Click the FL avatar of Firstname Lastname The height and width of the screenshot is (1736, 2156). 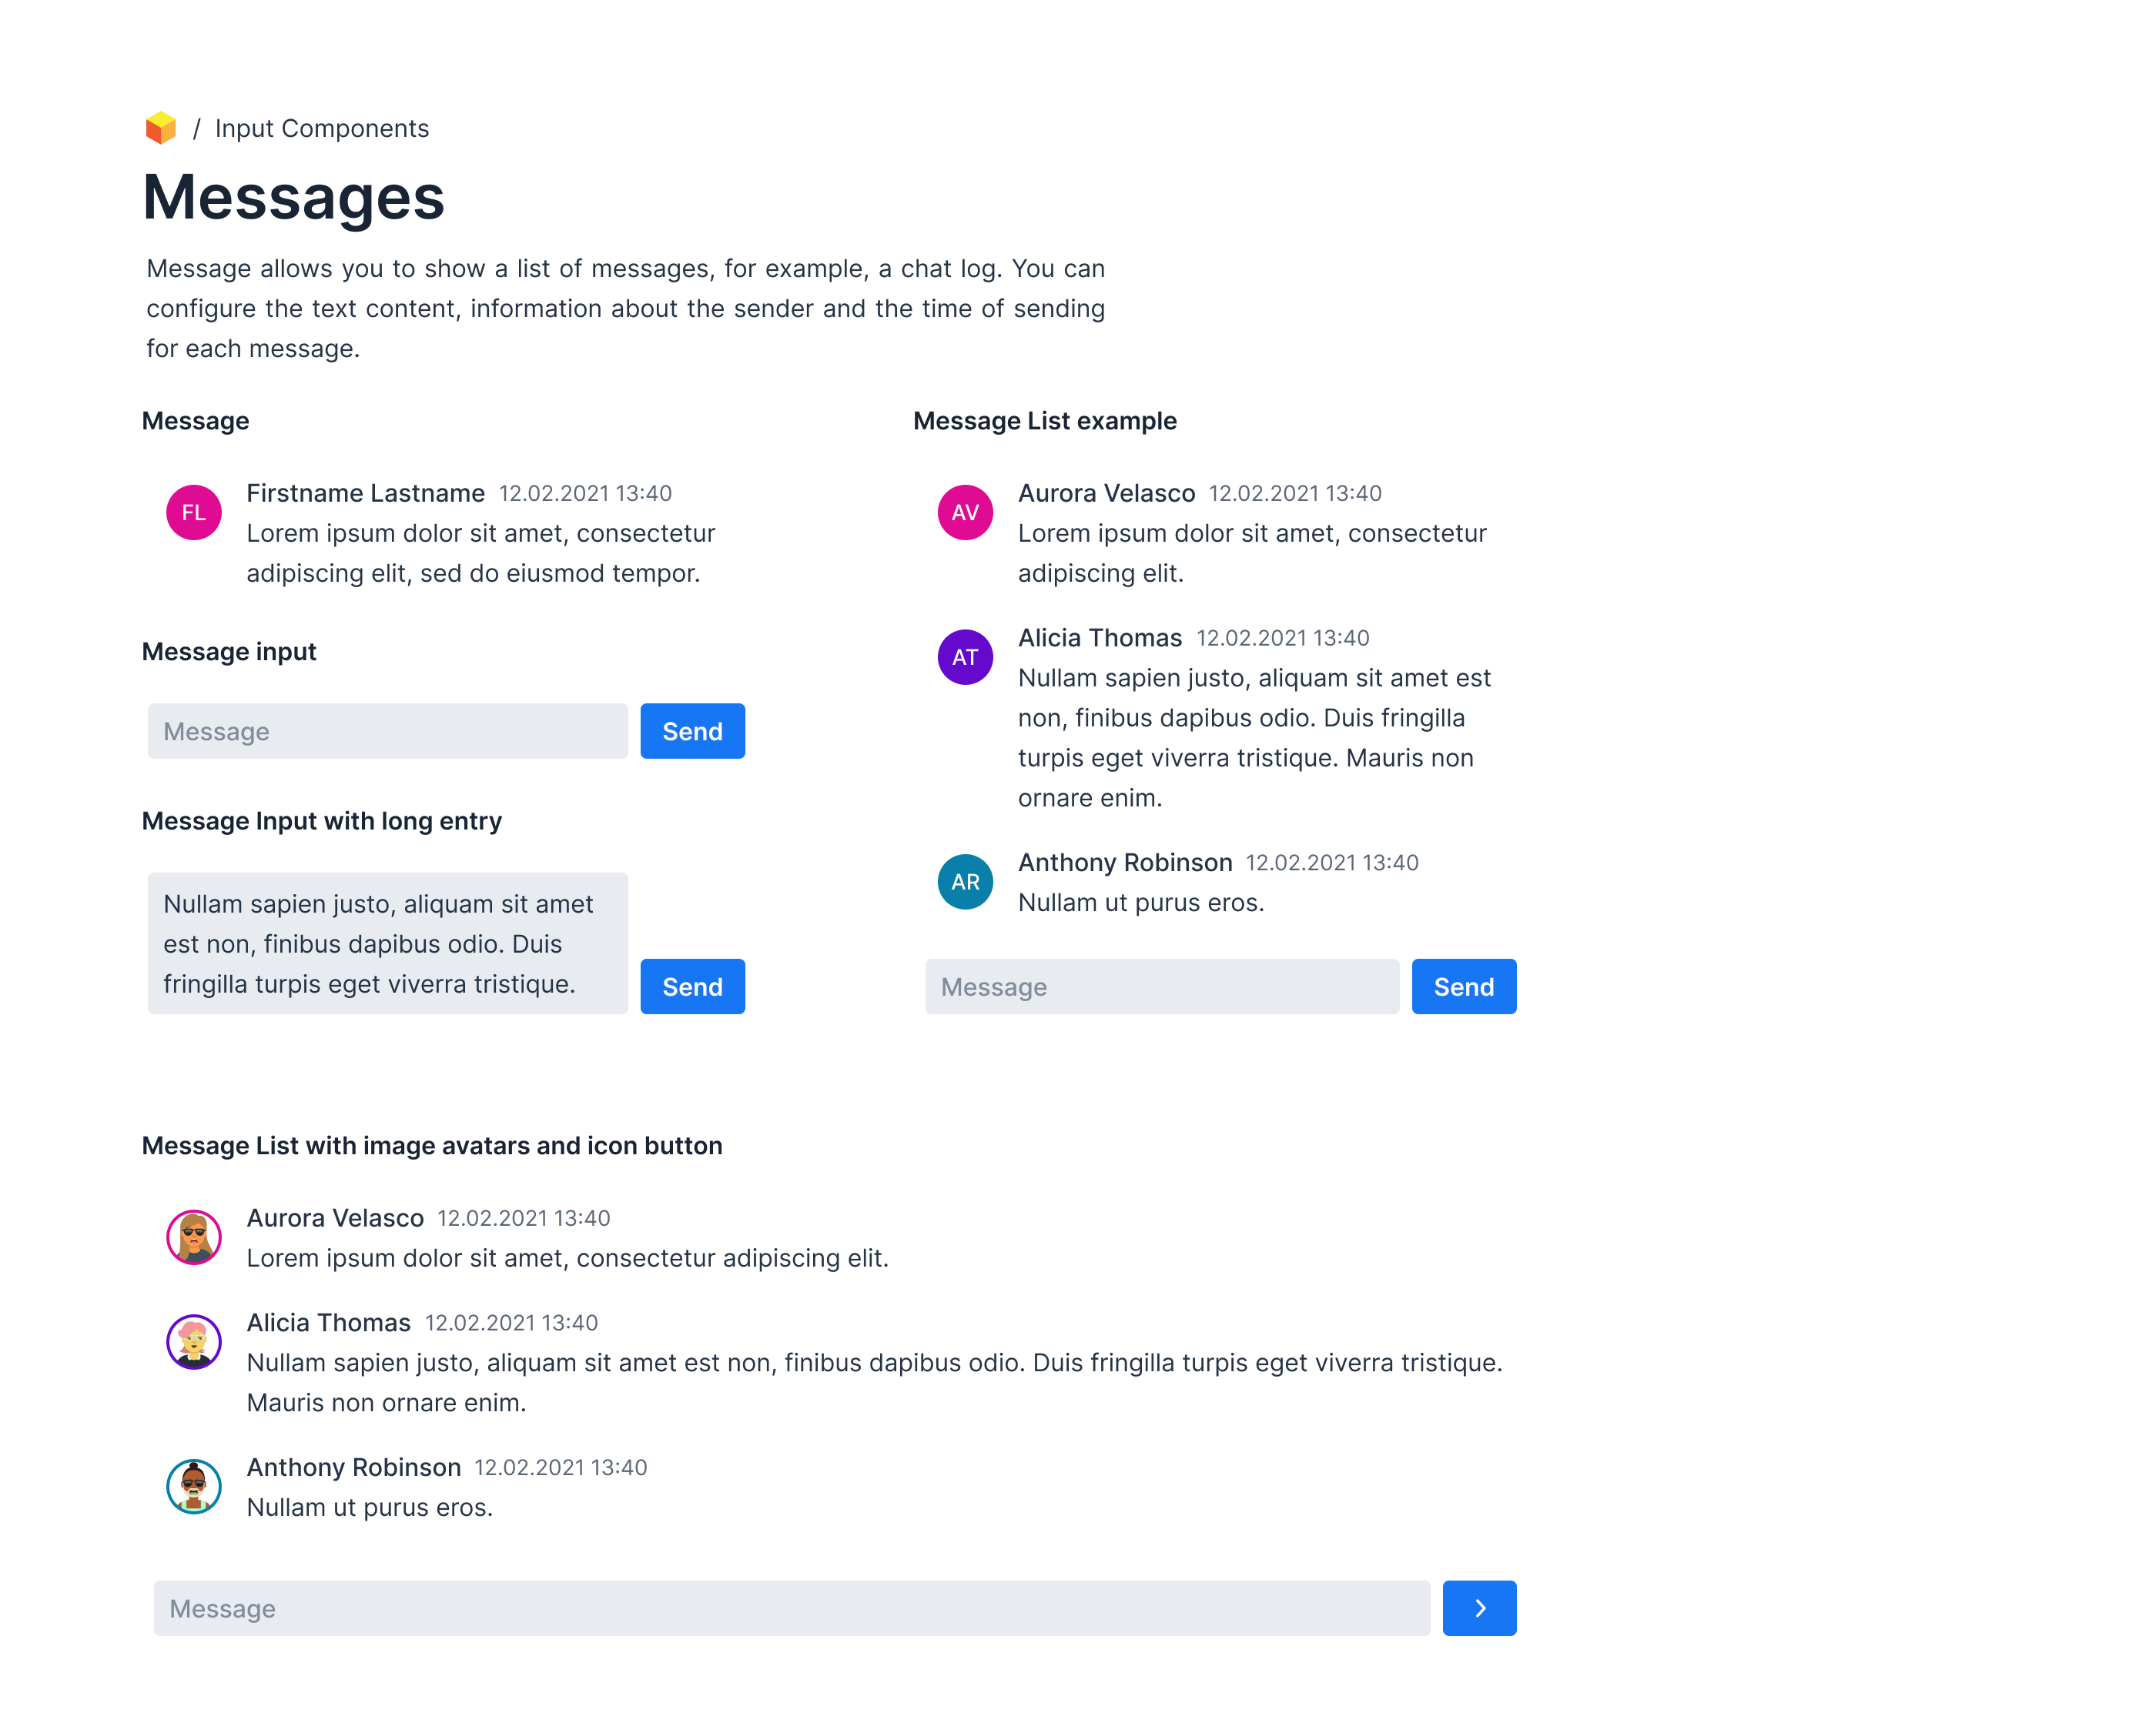(x=193, y=513)
